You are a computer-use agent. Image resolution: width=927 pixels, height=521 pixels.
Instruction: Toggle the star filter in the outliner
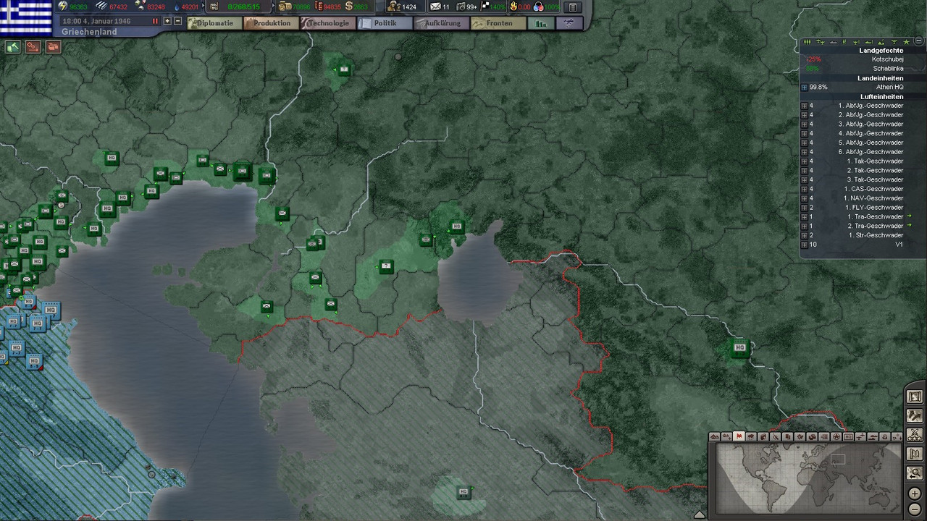click(x=907, y=42)
